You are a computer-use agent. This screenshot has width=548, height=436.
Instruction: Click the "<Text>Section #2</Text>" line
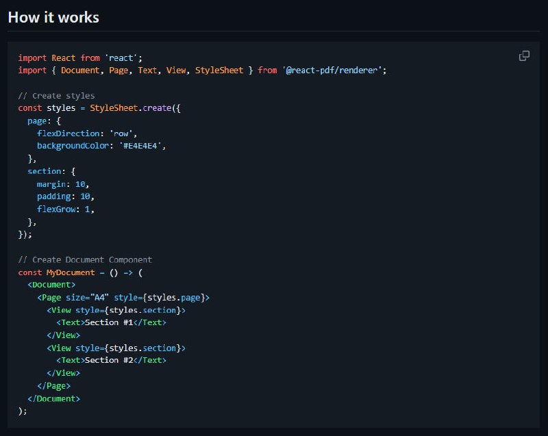(111, 360)
